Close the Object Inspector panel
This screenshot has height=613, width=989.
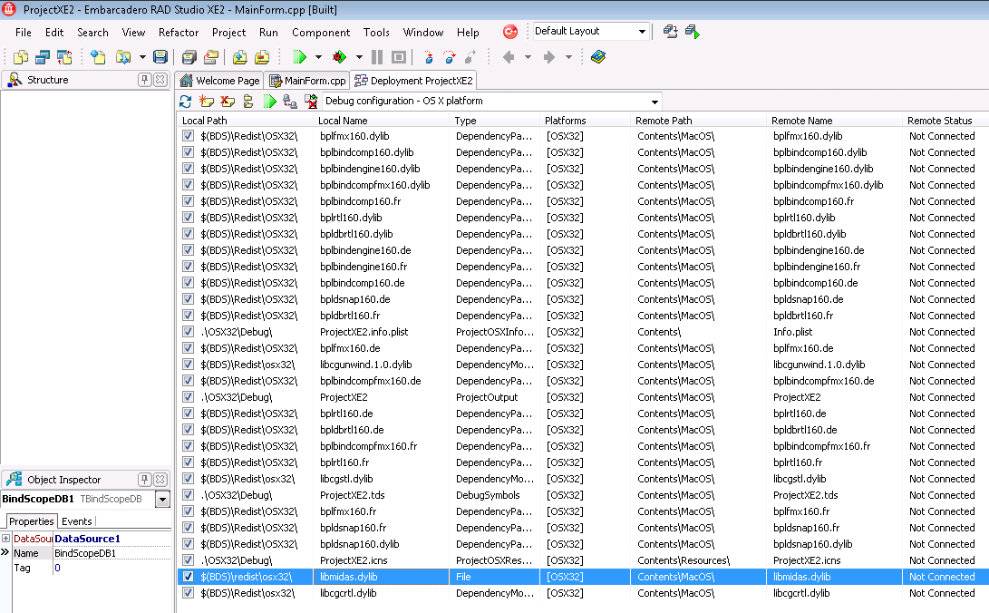tap(160, 480)
